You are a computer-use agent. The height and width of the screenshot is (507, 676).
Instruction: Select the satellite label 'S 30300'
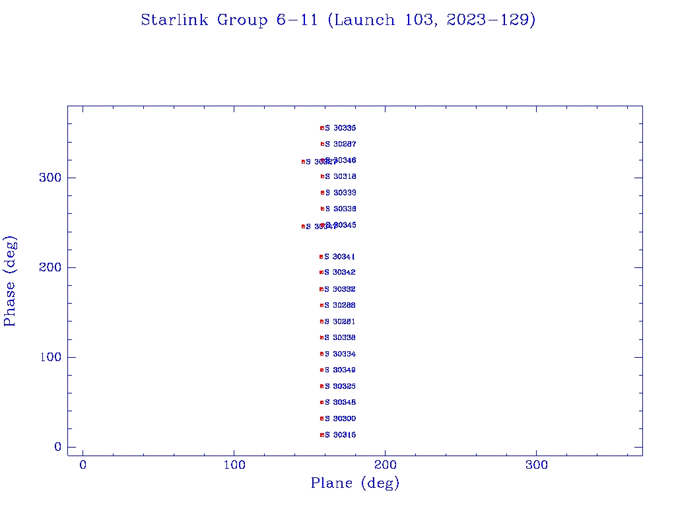pos(340,419)
